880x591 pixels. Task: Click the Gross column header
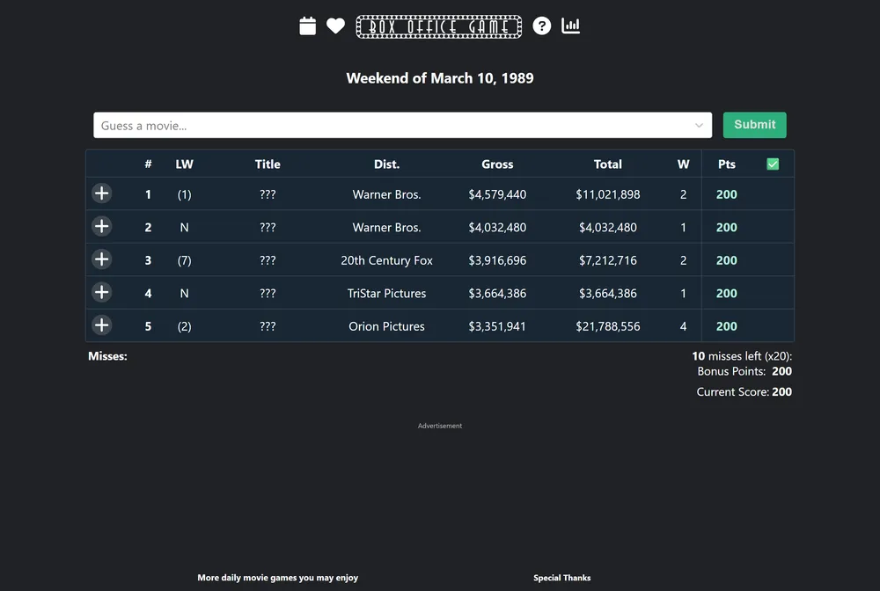tap(497, 164)
